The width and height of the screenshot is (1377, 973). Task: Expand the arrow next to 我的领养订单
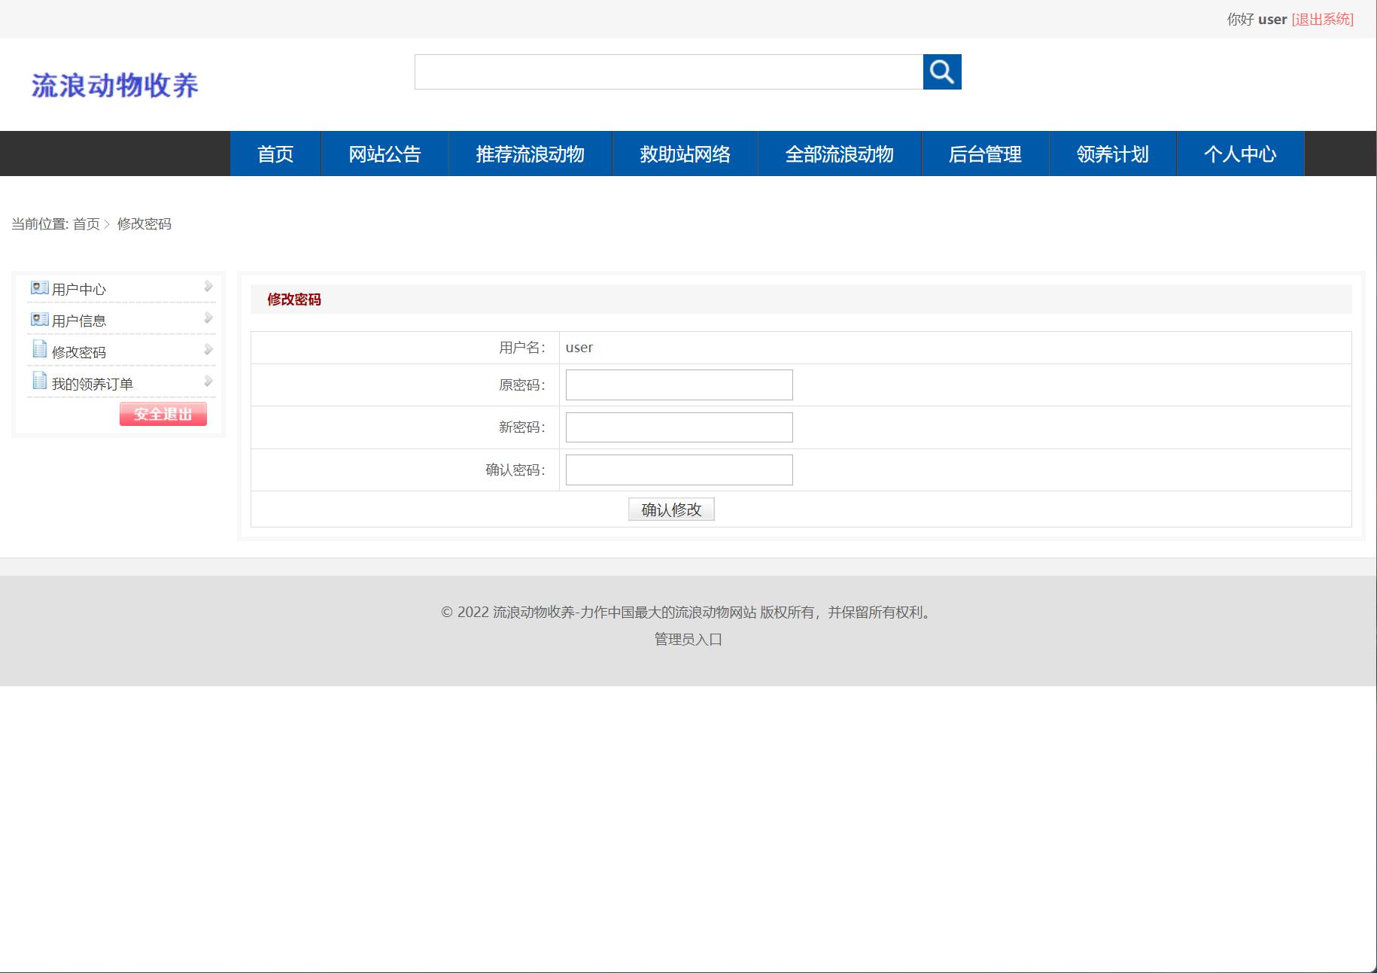(208, 380)
